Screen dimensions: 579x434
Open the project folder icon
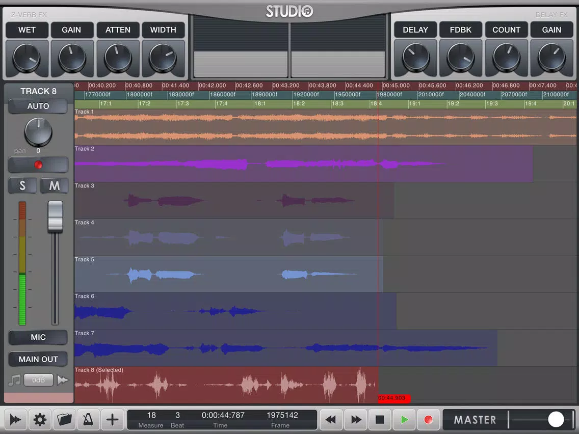point(64,420)
